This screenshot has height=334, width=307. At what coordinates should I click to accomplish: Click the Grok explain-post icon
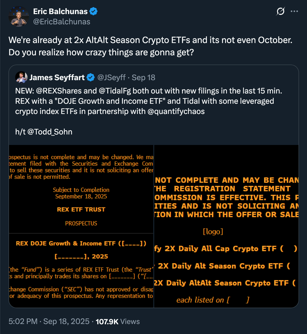[281, 11]
